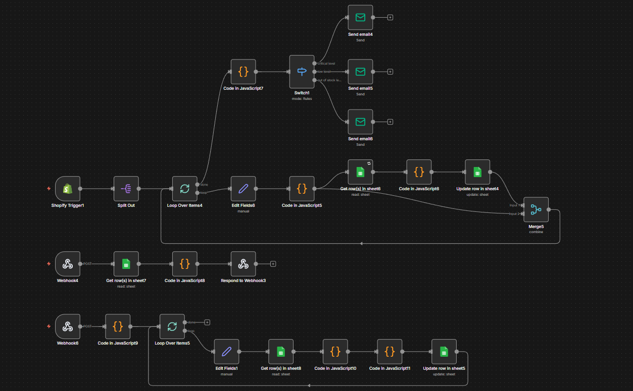Click the Split Out node
The image size is (633, 391).
[x=126, y=189]
